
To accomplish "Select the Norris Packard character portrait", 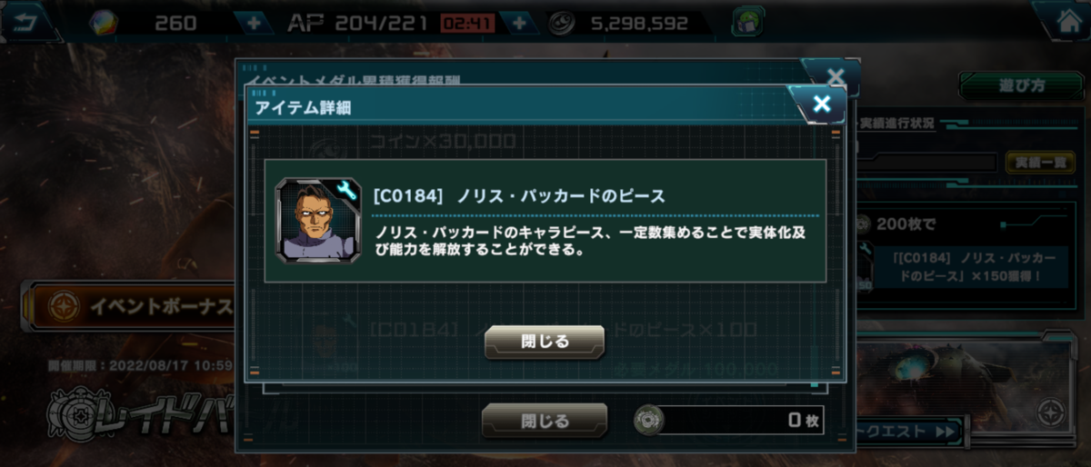I will (x=312, y=219).
